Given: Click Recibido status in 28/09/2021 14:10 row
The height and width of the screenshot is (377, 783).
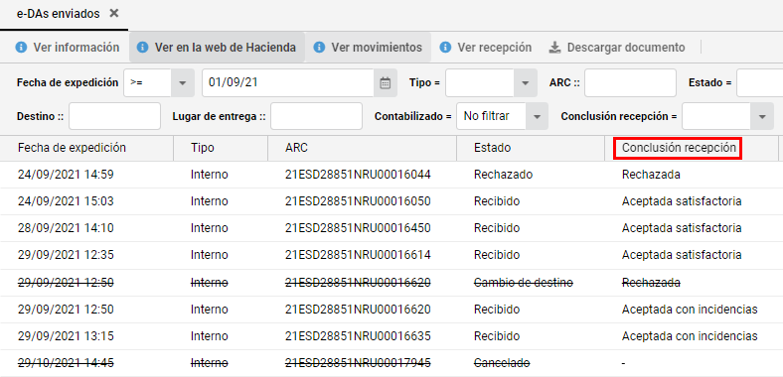Looking at the screenshot, I should (497, 228).
